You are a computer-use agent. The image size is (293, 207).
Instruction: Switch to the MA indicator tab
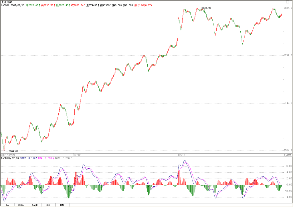click(x=7, y=205)
